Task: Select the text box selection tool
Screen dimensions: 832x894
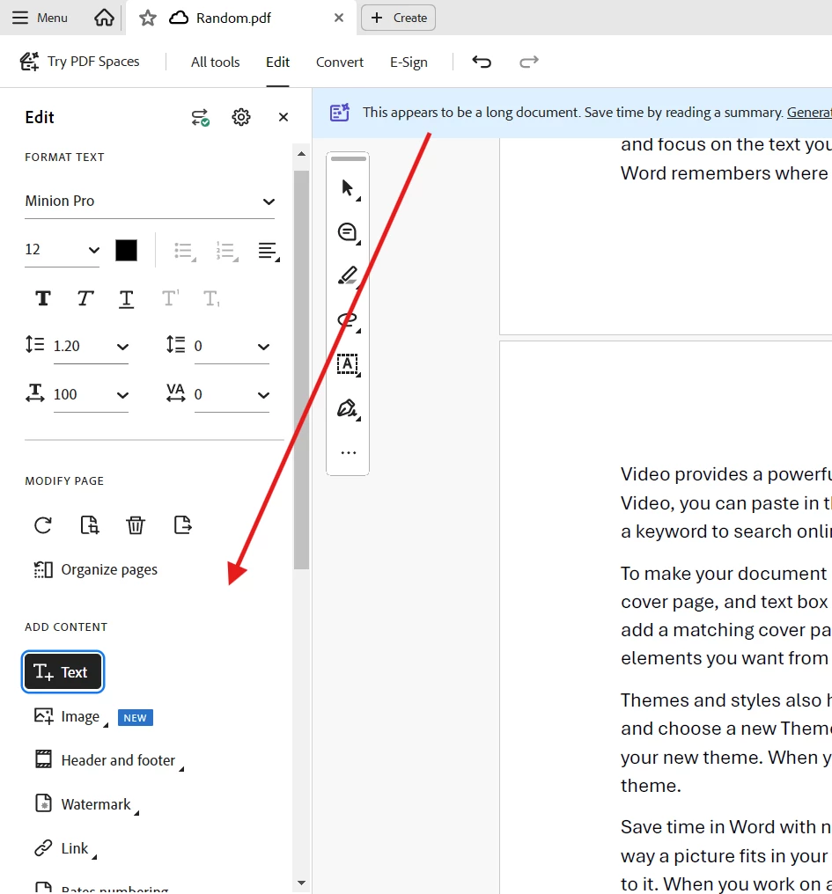Action: click(x=348, y=364)
